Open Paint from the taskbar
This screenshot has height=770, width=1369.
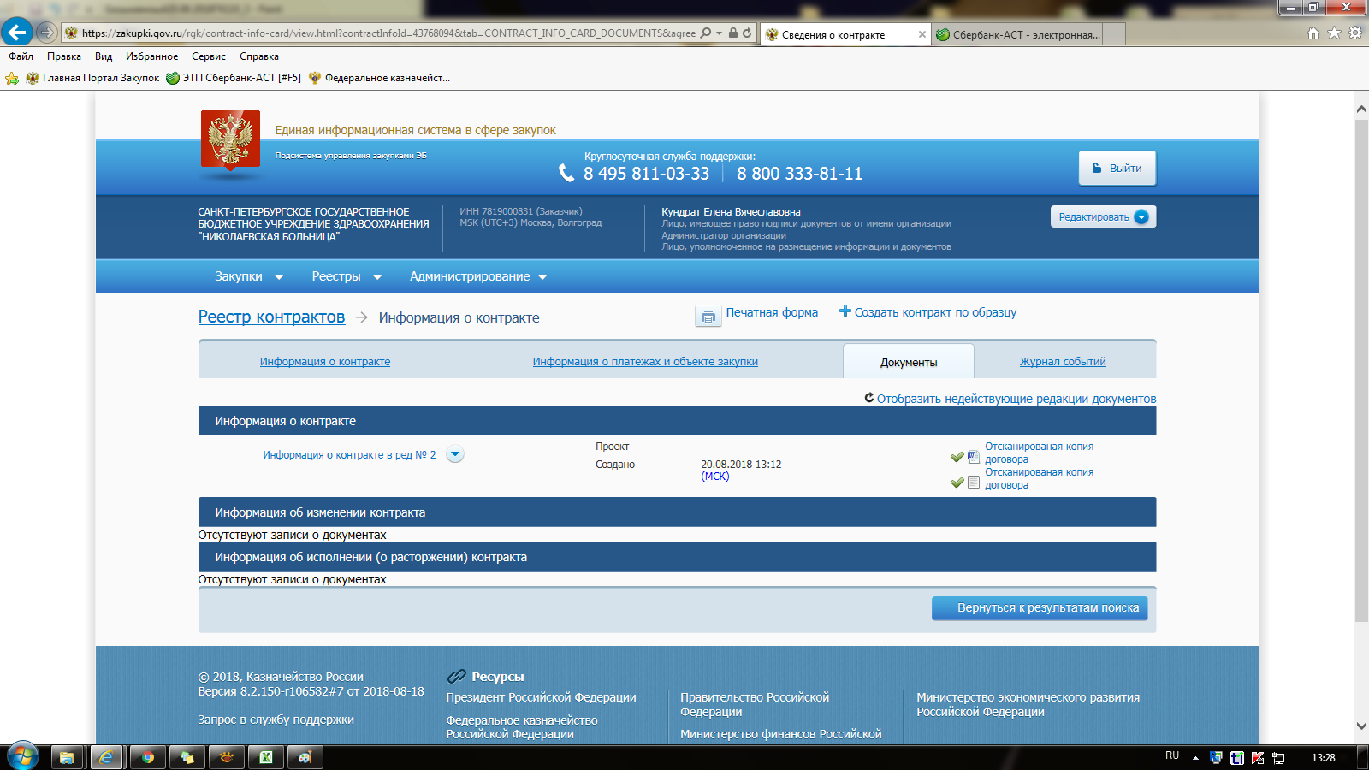point(305,757)
